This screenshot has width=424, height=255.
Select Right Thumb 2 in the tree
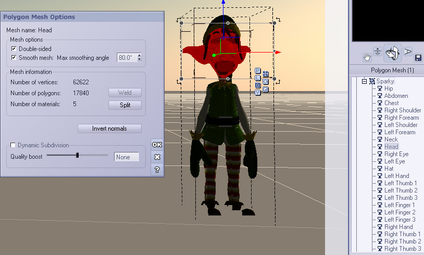pos(403,241)
